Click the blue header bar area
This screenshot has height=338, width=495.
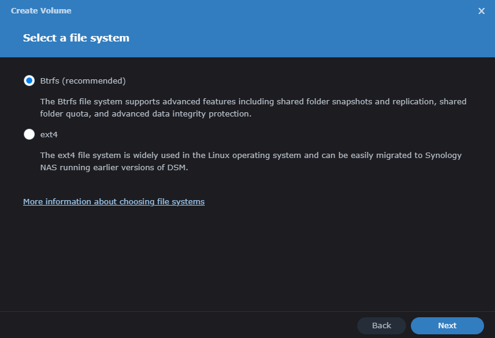(x=247, y=29)
